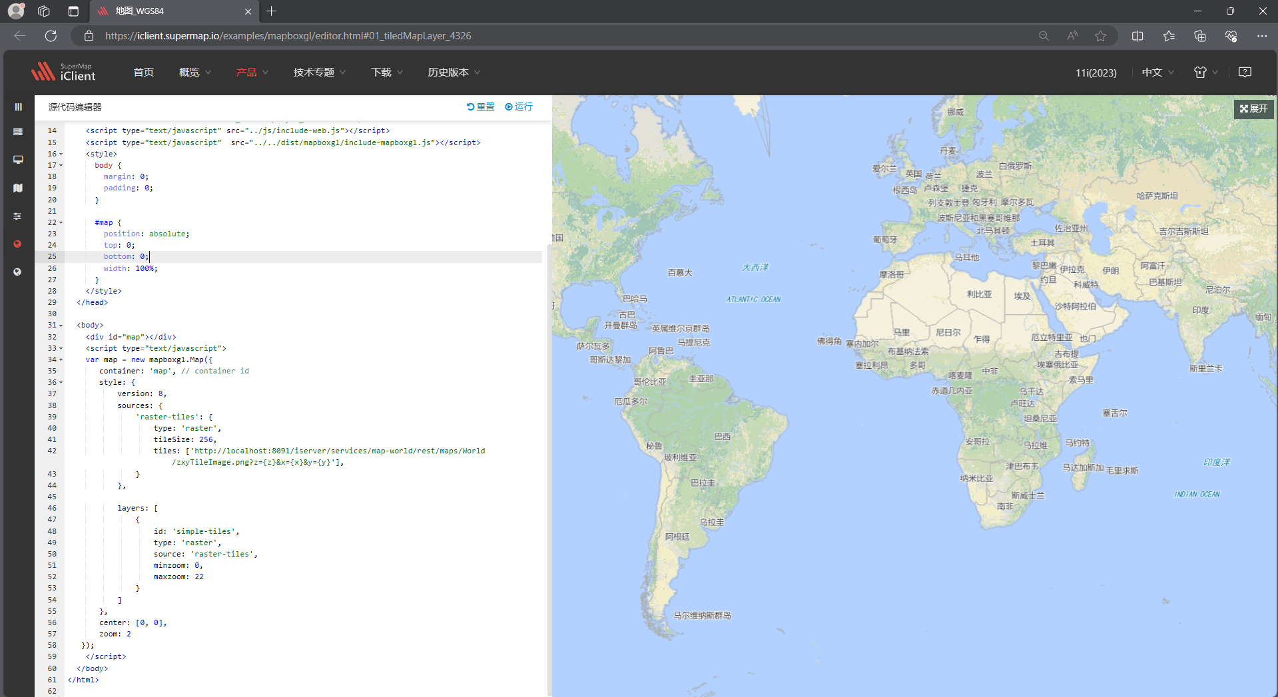
Task: Open browser profile avatar
Action: click(x=16, y=11)
